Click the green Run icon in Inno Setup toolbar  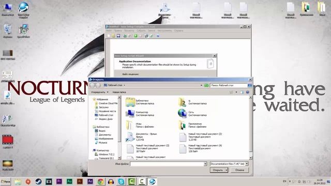point(136,36)
